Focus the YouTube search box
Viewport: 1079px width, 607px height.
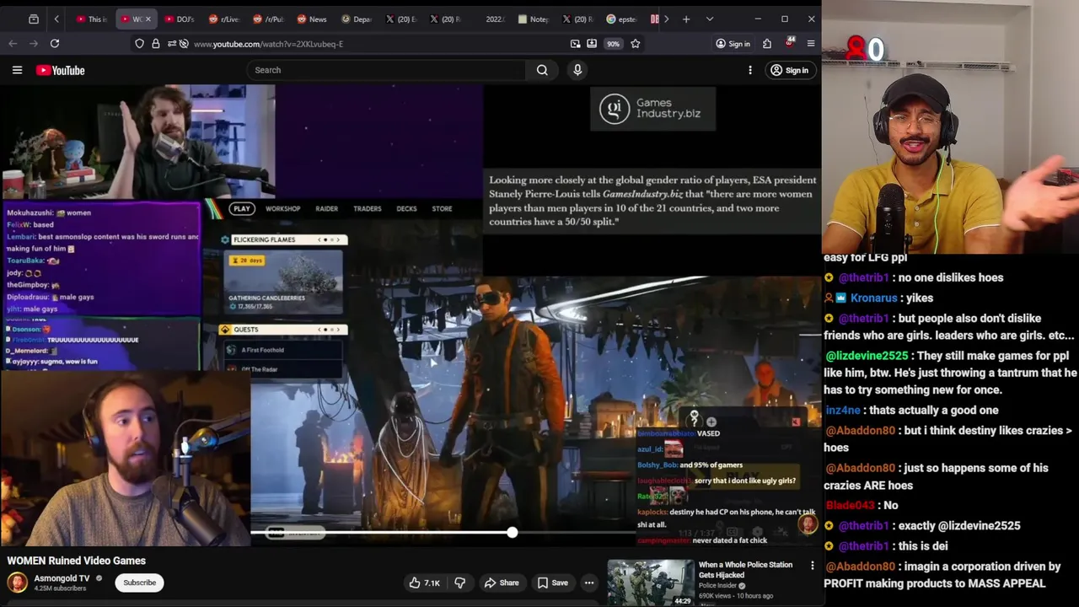tap(387, 70)
